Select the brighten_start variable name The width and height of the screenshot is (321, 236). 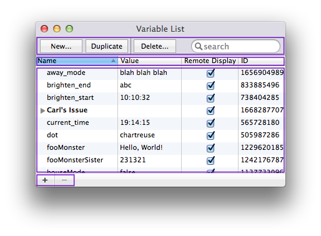70,97
